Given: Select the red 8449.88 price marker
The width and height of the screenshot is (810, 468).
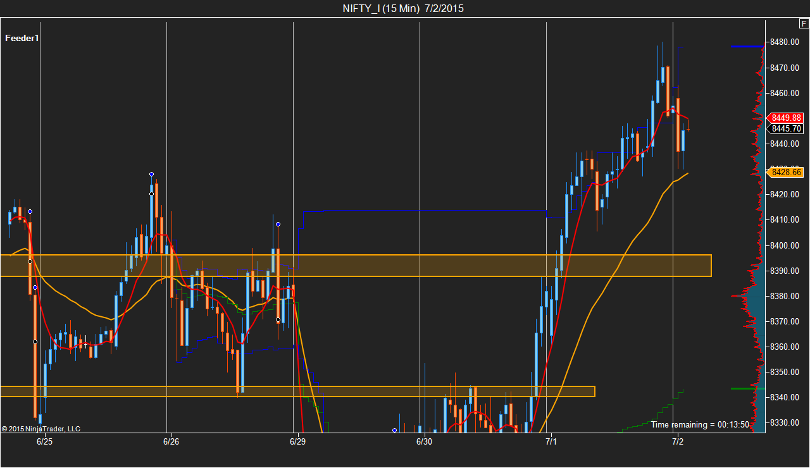Looking at the screenshot, I should coord(785,118).
